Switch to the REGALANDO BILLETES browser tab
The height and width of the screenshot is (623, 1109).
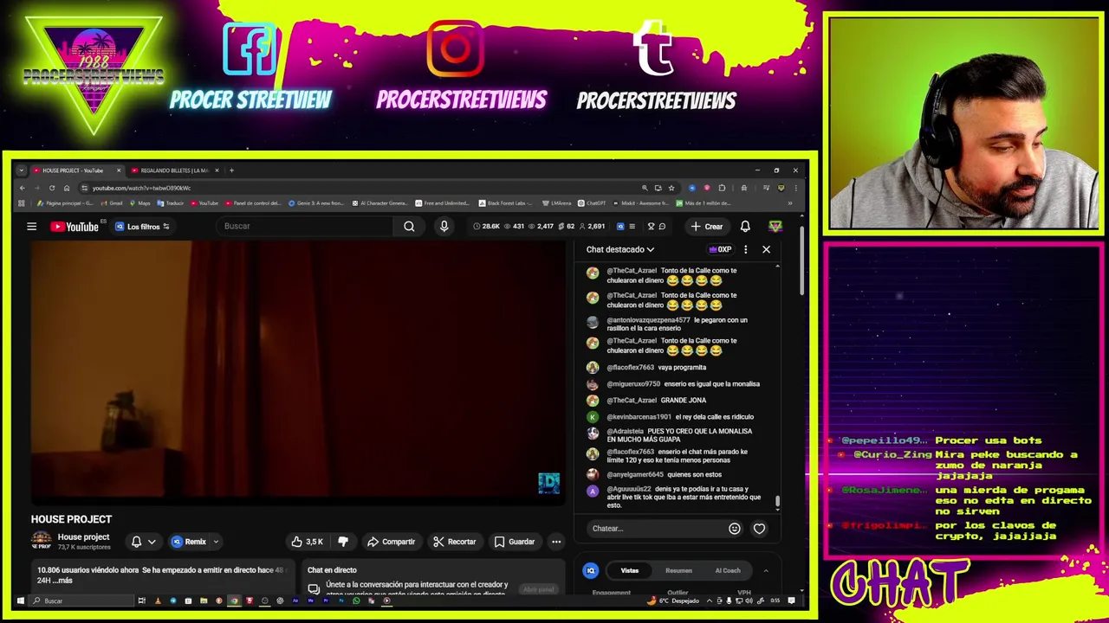point(173,170)
